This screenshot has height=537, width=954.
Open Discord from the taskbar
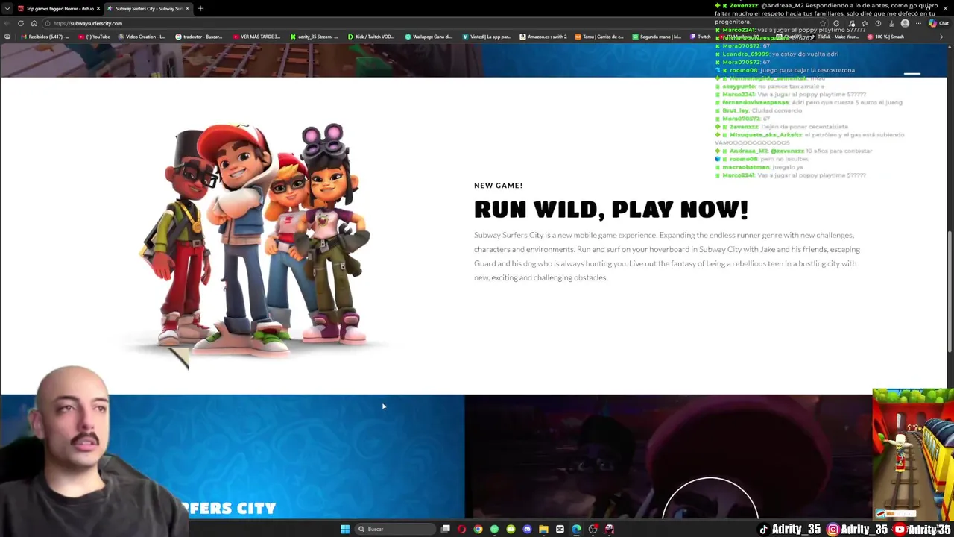527,529
